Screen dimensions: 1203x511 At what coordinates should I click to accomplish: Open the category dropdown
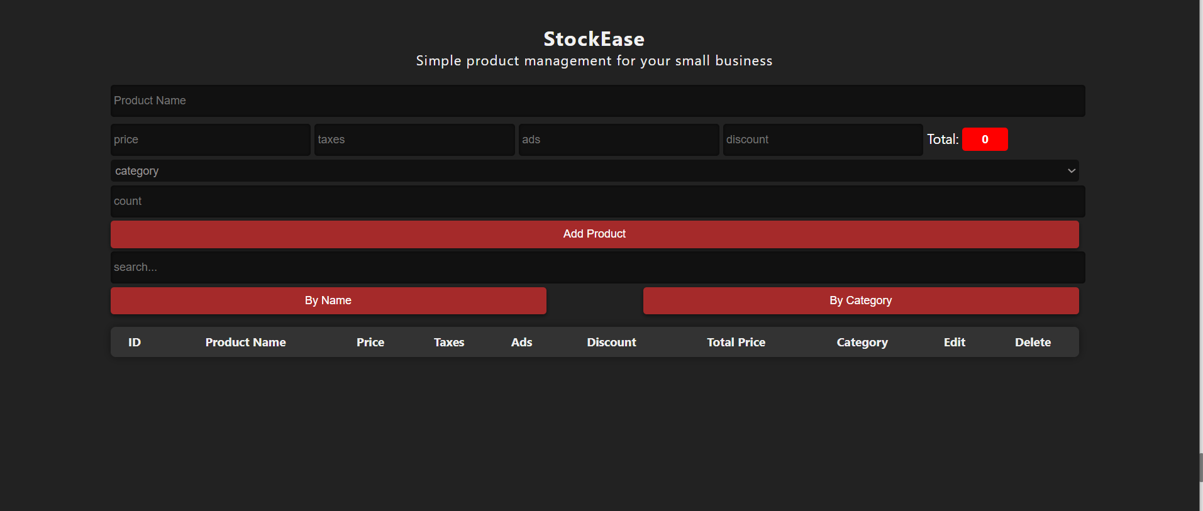coord(594,170)
